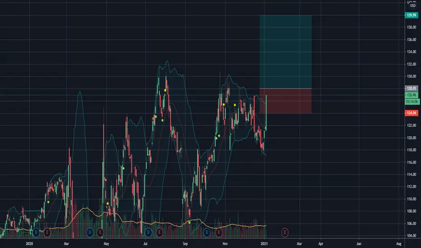Open the USD currency selector
Screen dimensions: 421x248
413,5
